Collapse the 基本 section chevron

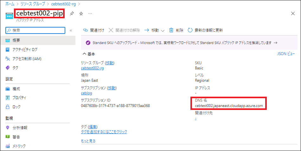tap(84, 54)
